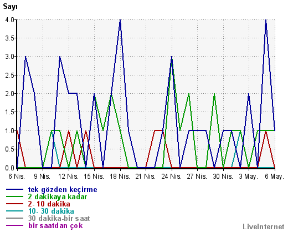Click the '3.0' y-axis value
The width and height of the screenshot is (288, 232).
pyautogui.click(x=10, y=57)
